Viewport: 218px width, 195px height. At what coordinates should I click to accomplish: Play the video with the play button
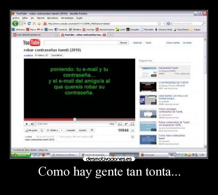[27, 124]
